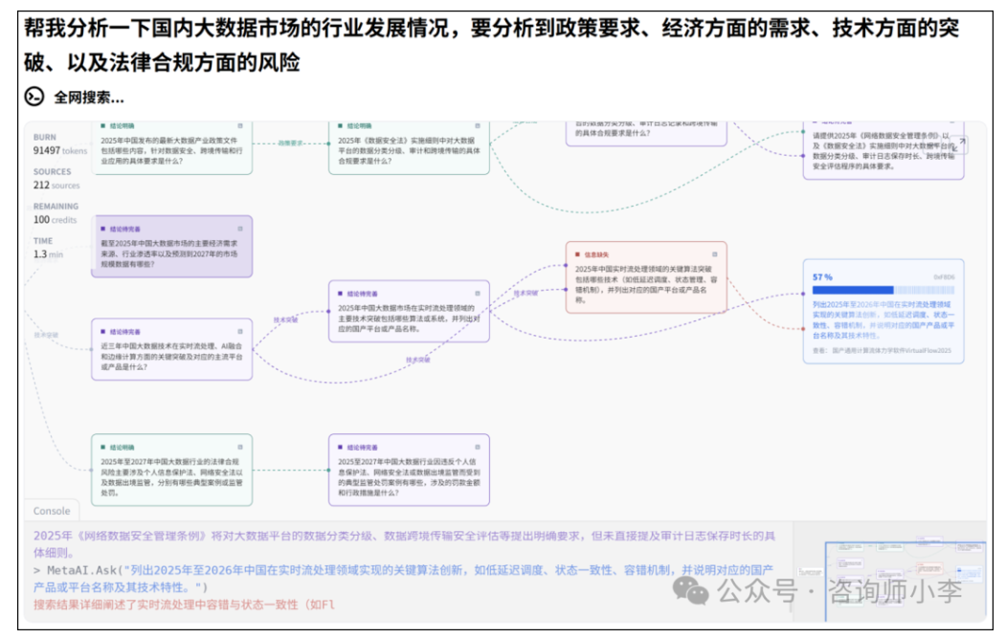Click corner icon on 实时流处理领域主要技术突破 node
This screenshot has width=1006, height=638.
[x=477, y=294]
